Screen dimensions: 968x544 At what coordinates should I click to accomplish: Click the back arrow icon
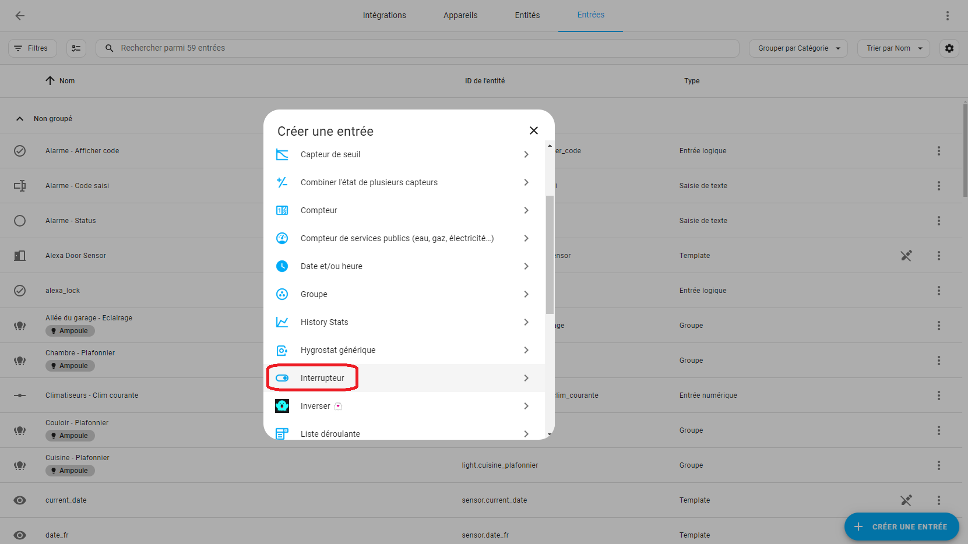(x=20, y=16)
